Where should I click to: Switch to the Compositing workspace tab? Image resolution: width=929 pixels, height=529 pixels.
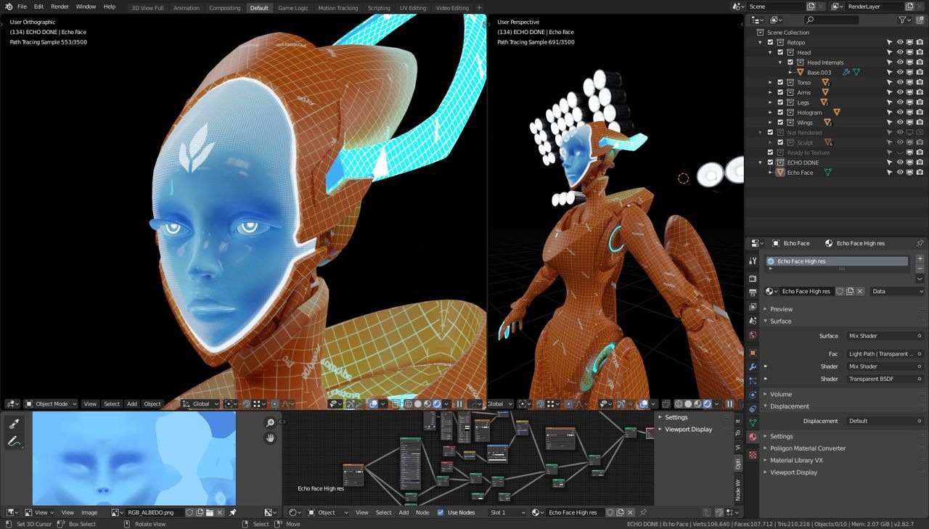(x=225, y=8)
